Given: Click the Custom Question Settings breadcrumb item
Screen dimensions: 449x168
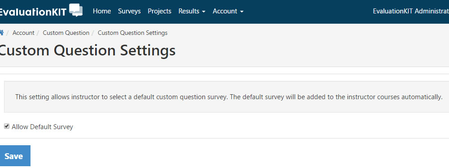Looking at the screenshot, I should click(x=133, y=33).
